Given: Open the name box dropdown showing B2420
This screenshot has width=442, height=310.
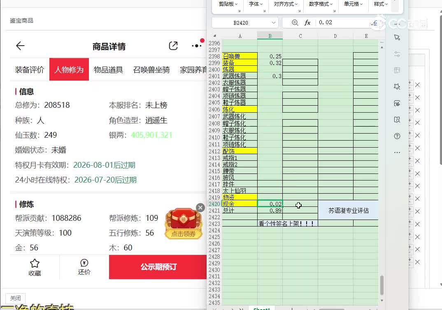Looking at the screenshot, I should click(273, 23).
